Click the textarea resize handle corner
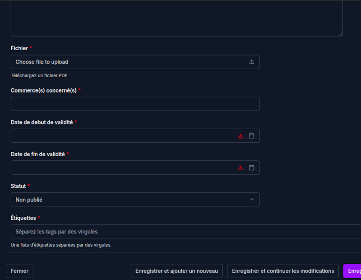This screenshot has width=361, height=280. point(340,34)
